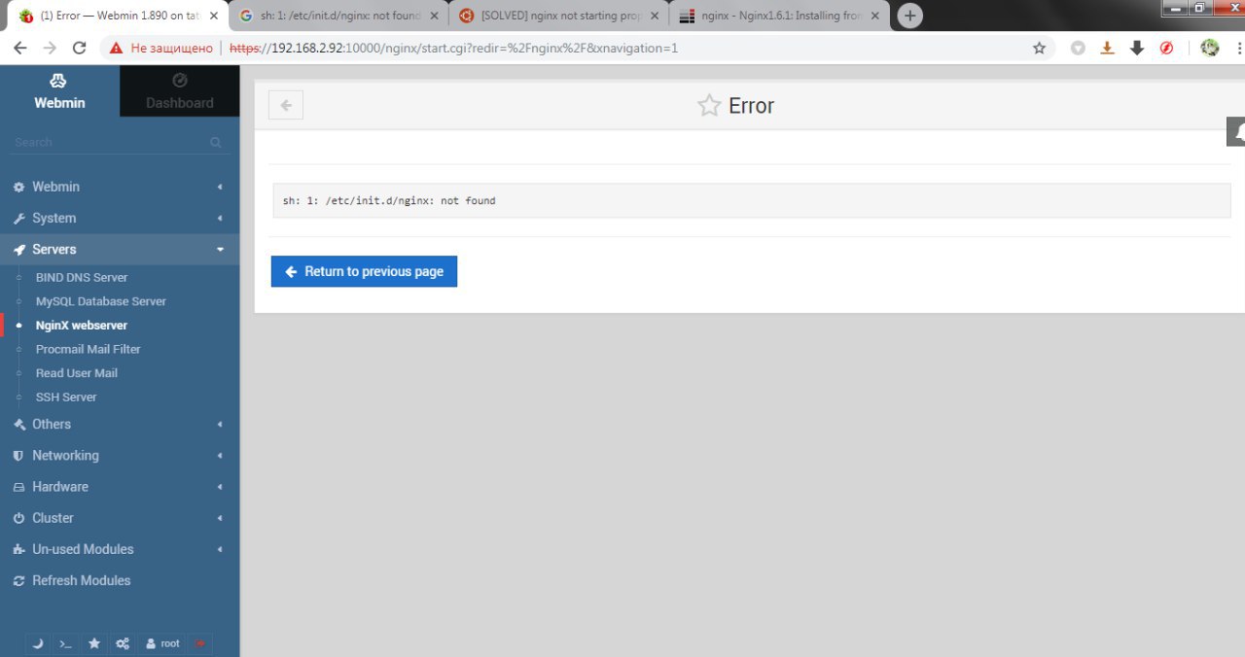Open a new browser tab
Viewport: 1245px width, 657px height.
click(909, 16)
